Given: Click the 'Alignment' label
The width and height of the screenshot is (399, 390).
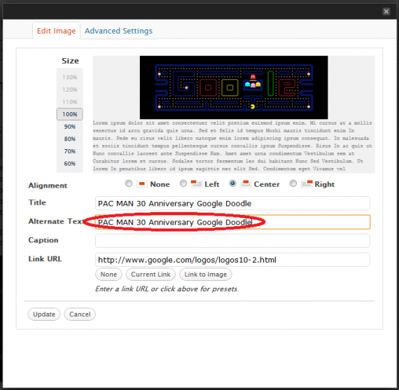Looking at the screenshot, I should (48, 186).
